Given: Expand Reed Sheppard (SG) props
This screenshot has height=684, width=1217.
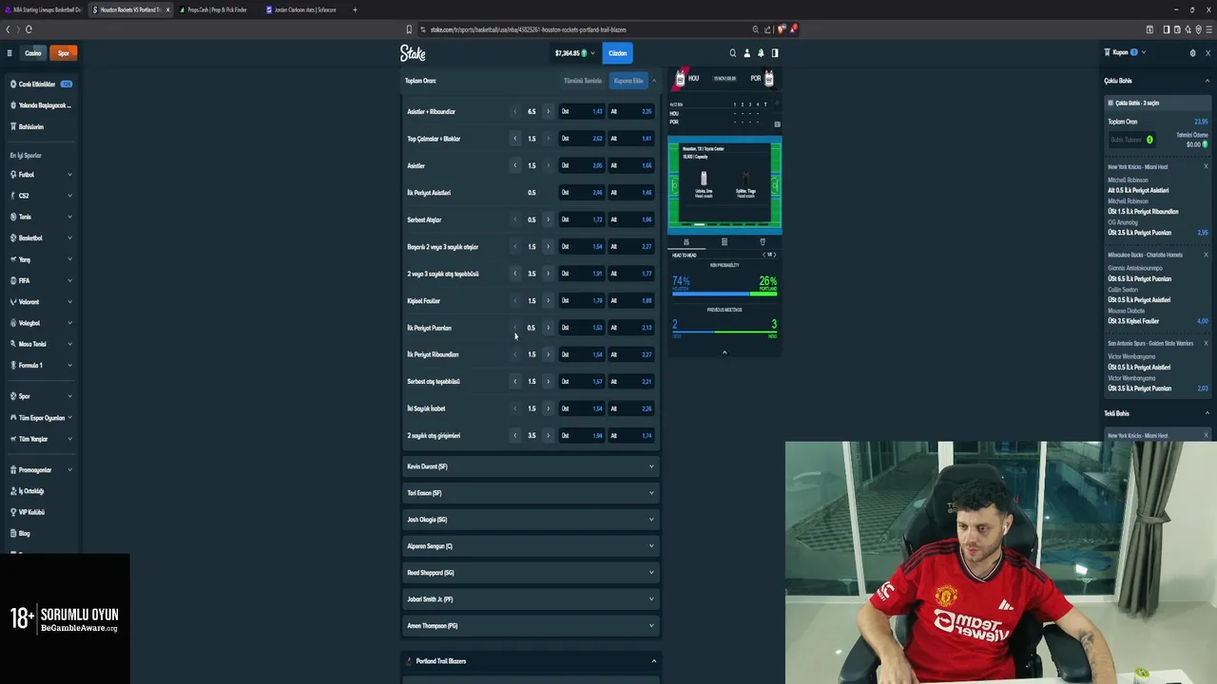Looking at the screenshot, I should coord(531,573).
